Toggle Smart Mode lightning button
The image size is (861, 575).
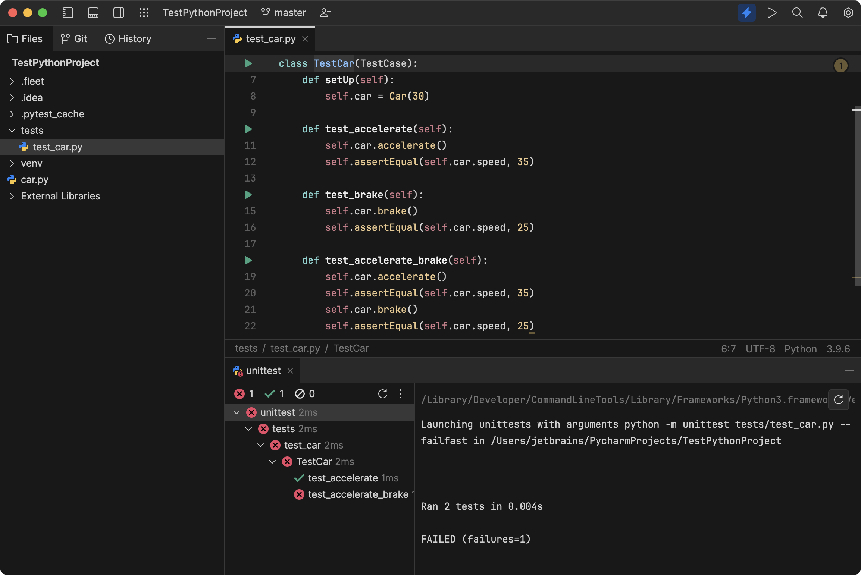tap(746, 12)
